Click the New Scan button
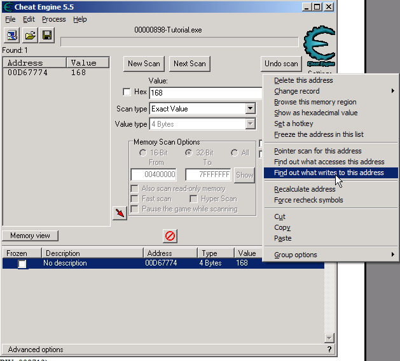 click(x=144, y=64)
